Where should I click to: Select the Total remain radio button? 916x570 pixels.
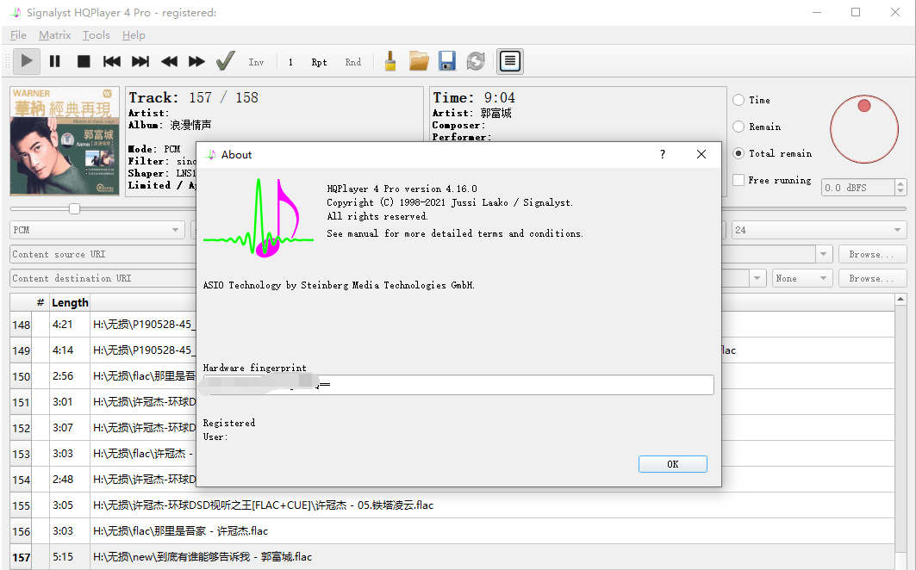738,153
